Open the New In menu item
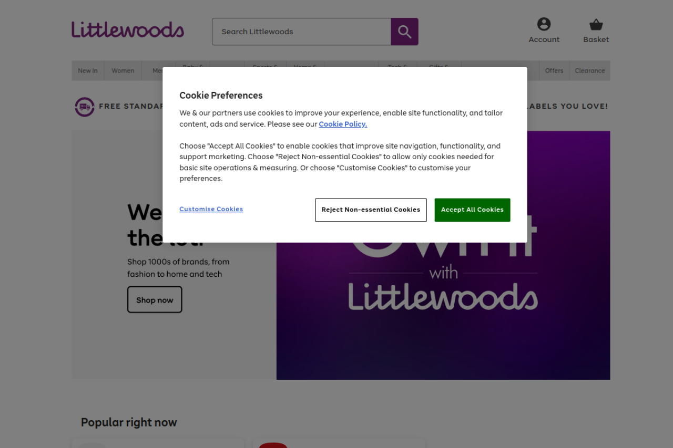The image size is (673, 448). 88,71
